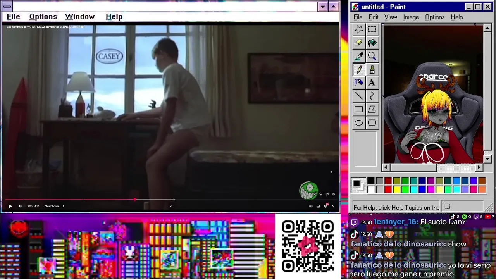Click the foreground/background color indicator box
The image size is (496, 279).
pos(358,185)
